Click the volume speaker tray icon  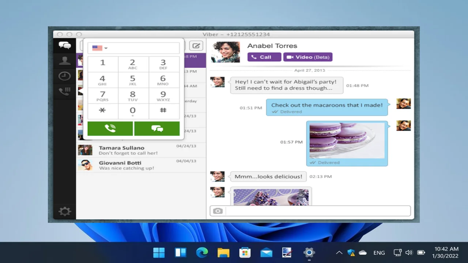[x=409, y=252]
